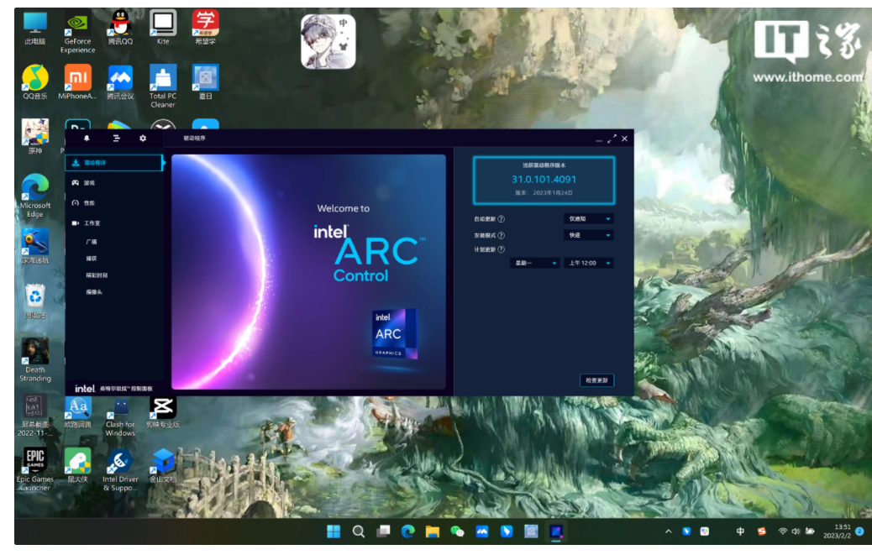The width and height of the screenshot is (872, 555).
Task: Click driver version 31.0.101.4091 text
Action: tap(544, 180)
